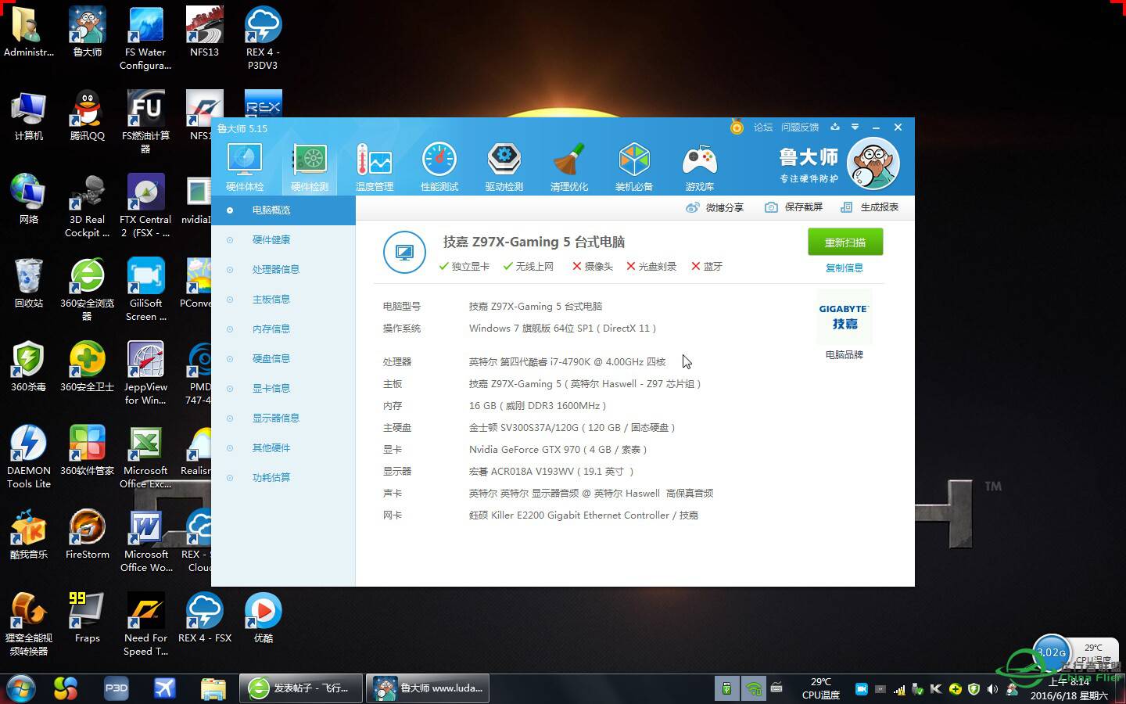1126x704 pixels.
Task: Open the 360安全浏览器 desktop shortcut
Action: [x=87, y=289]
